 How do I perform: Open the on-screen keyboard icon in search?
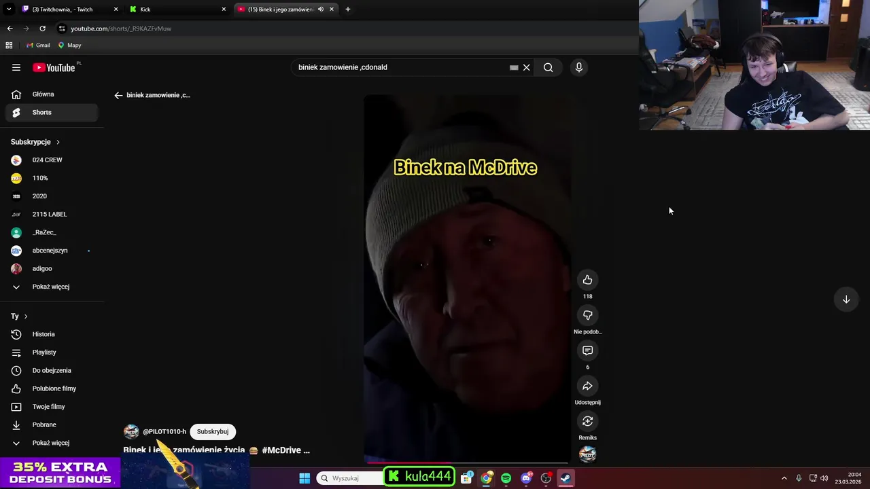(514, 67)
